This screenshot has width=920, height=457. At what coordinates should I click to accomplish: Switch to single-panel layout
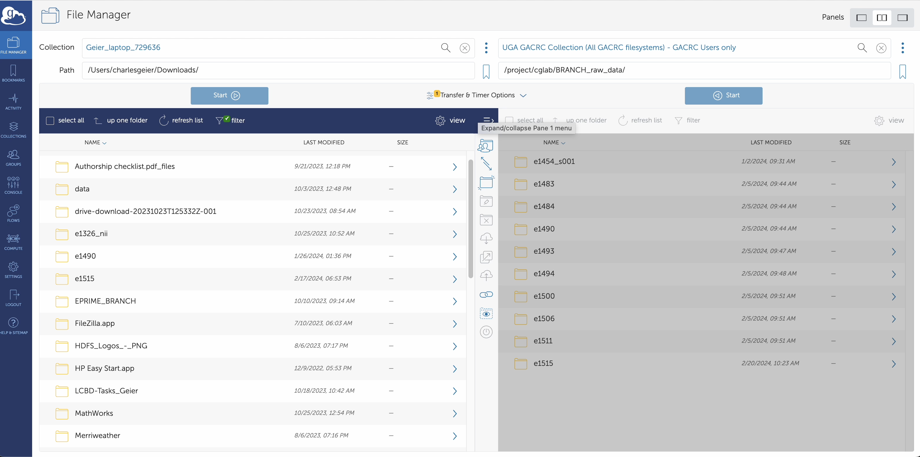[861, 18]
